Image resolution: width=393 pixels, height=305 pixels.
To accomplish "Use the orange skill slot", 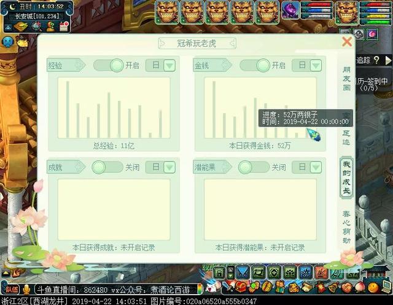I will point(321,272).
